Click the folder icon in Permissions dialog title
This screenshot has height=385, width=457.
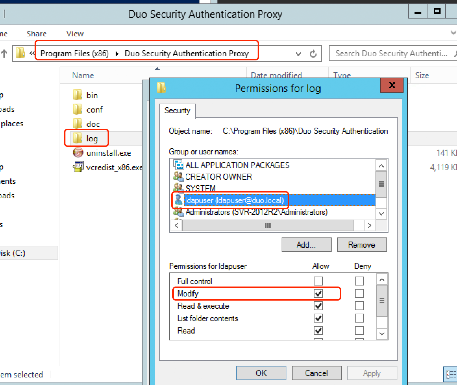pyautogui.click(x=161, y=88)
